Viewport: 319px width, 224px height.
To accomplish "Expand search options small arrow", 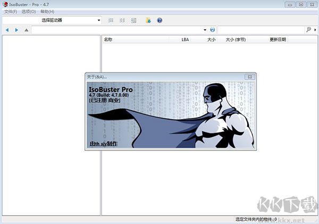I will pos(315,30).
